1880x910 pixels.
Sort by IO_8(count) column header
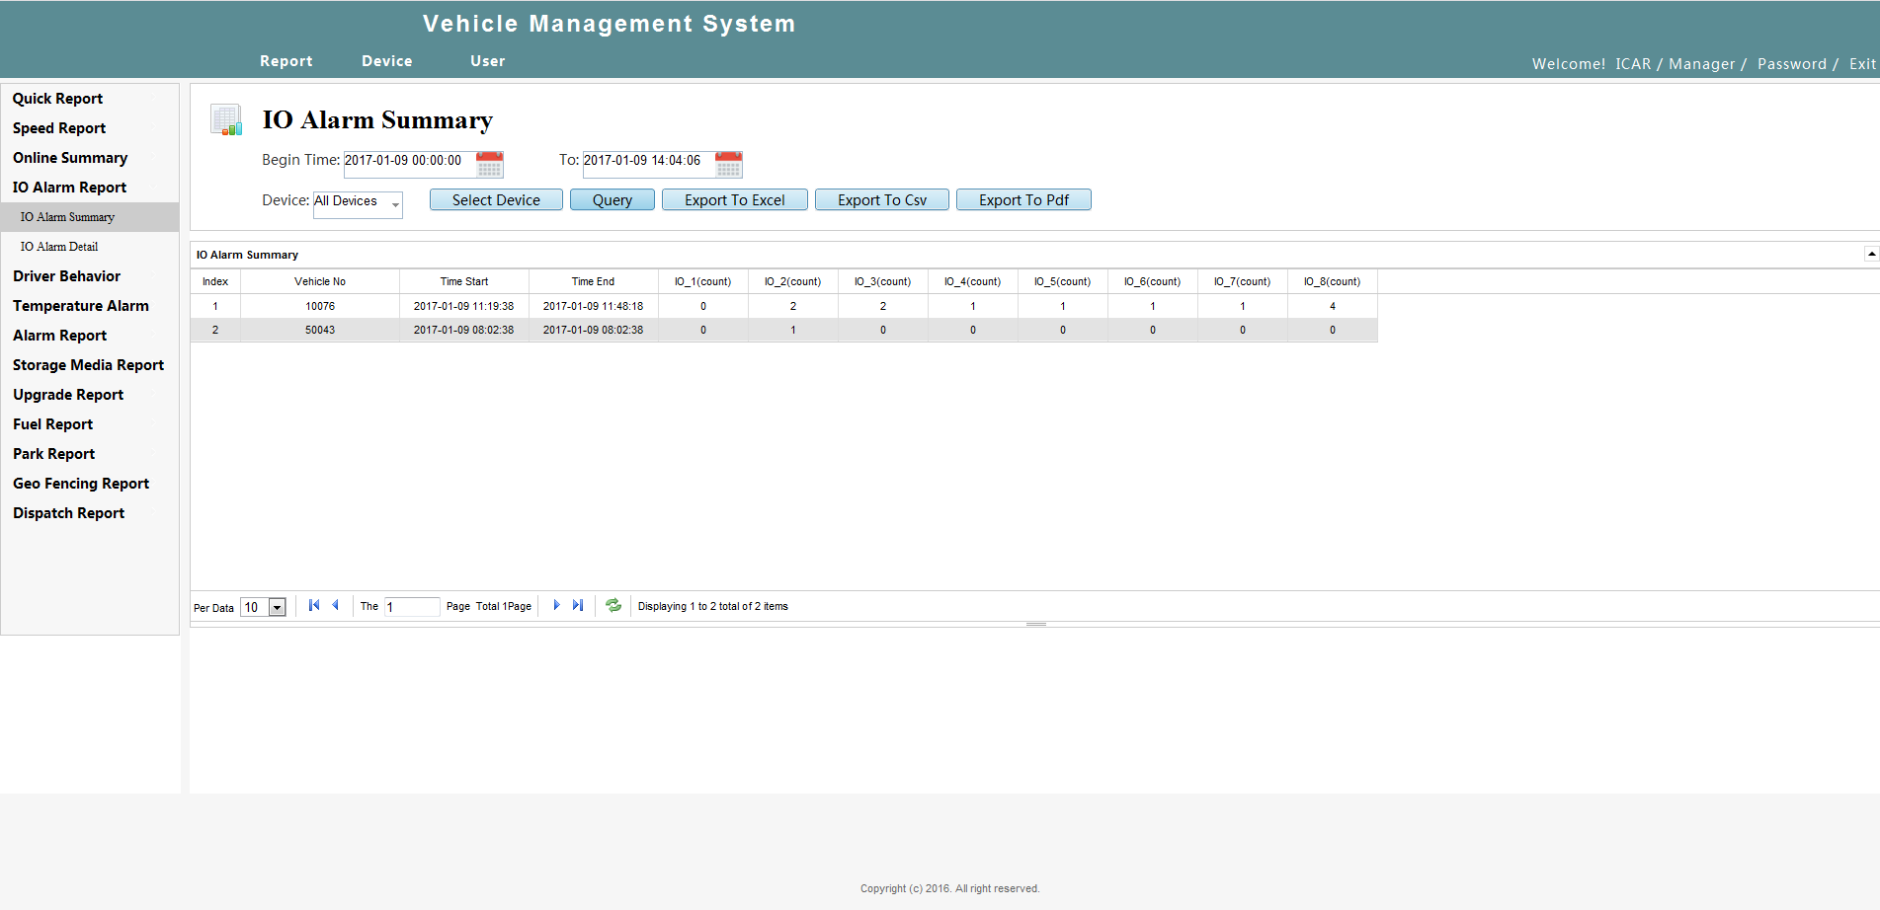click(1332, 281)
